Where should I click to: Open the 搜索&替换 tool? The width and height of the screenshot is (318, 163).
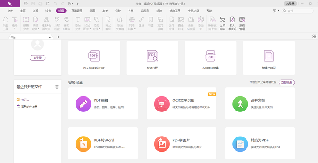67,23
